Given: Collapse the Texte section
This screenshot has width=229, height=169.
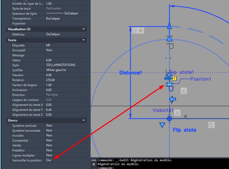Looking at the screenshot, I should (84, 40).
